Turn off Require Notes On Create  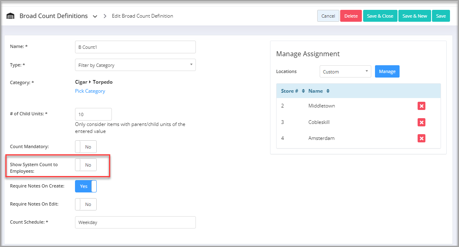[x=86, y=186]
